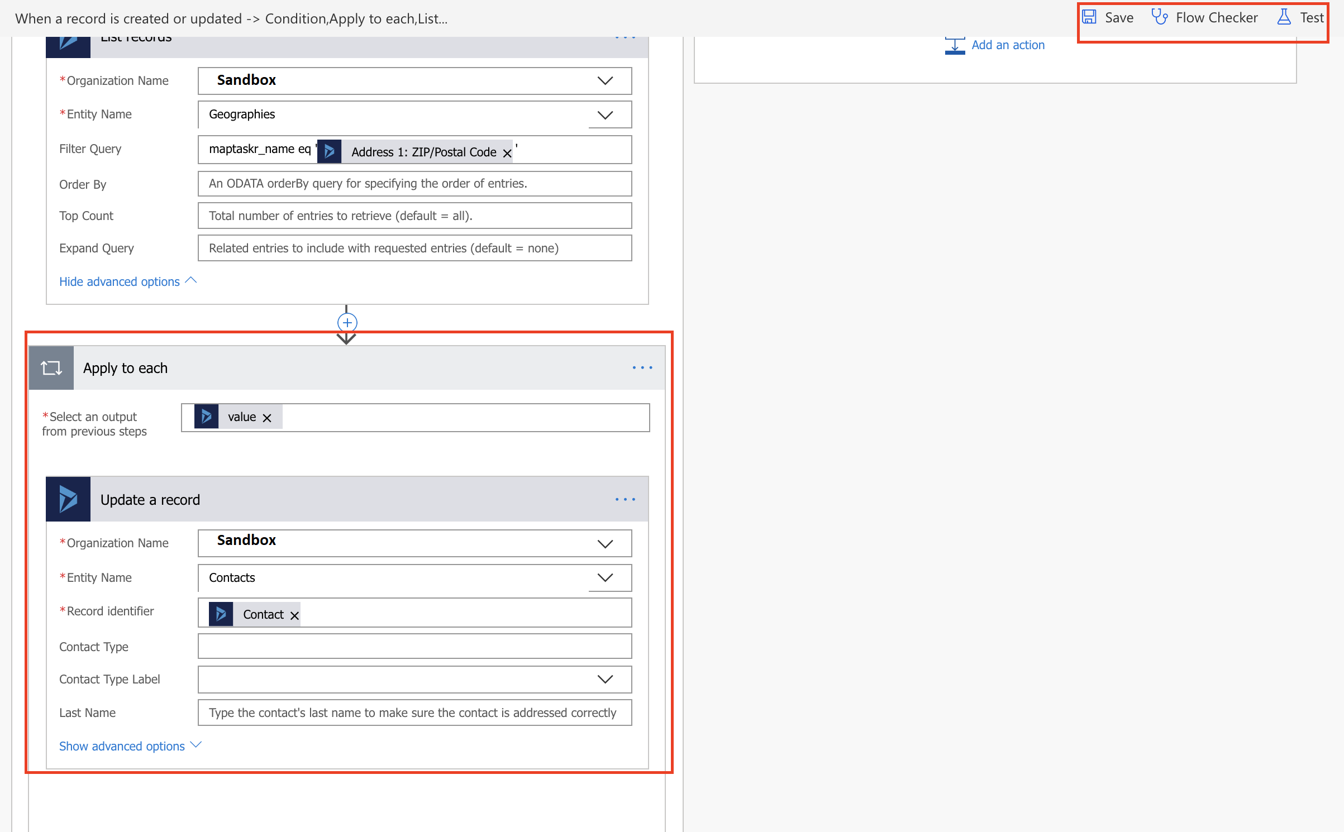Open Geographies Entity Name dropdown
This screenshot has width=1344, height=832.
pos(605,115)
